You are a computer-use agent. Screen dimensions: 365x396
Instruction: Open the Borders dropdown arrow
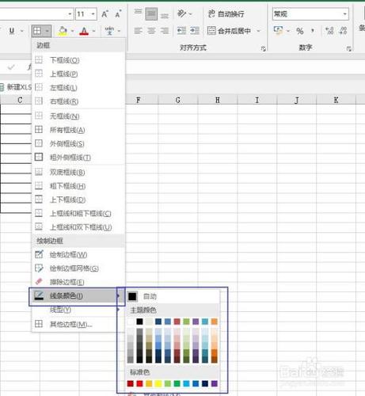[x=47, y=31]
